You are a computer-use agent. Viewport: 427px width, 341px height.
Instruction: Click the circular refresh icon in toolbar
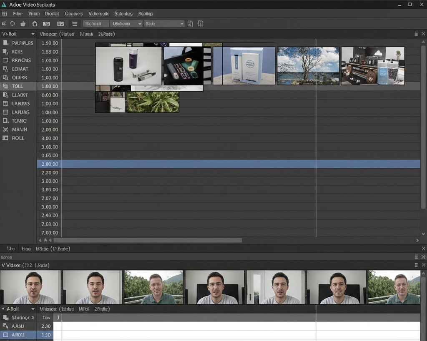(x=13, y=24)
